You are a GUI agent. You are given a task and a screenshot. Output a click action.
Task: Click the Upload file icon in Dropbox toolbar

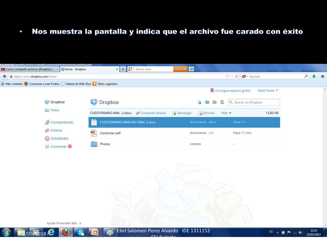199,102
